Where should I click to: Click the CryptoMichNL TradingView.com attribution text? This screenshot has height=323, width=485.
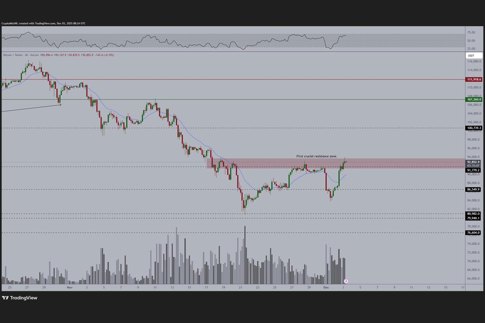(43, 23)
